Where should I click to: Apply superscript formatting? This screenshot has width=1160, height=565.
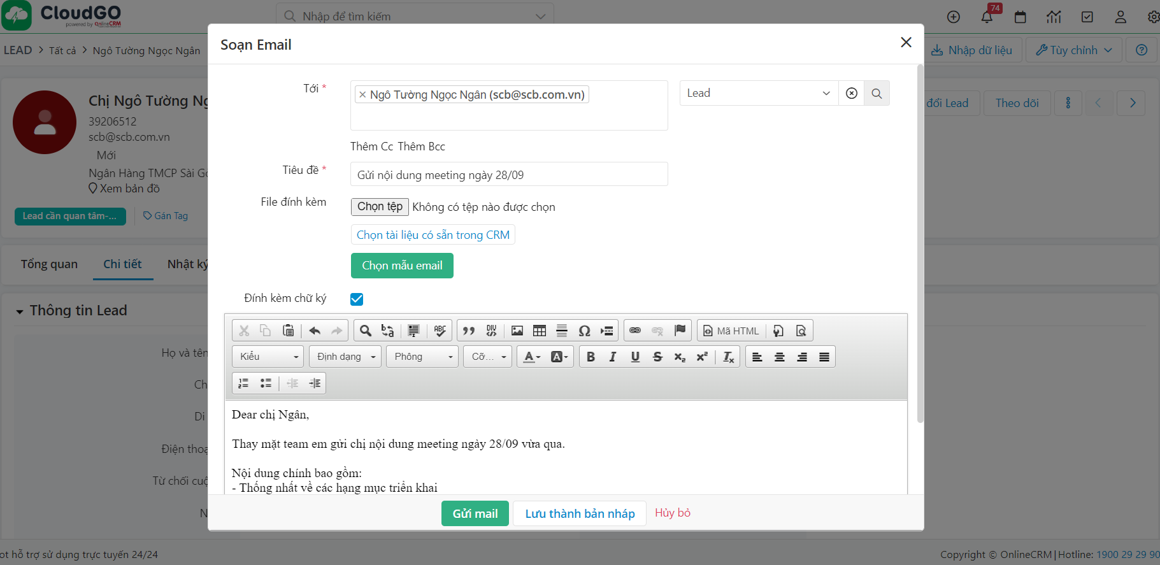coord(702,357)
